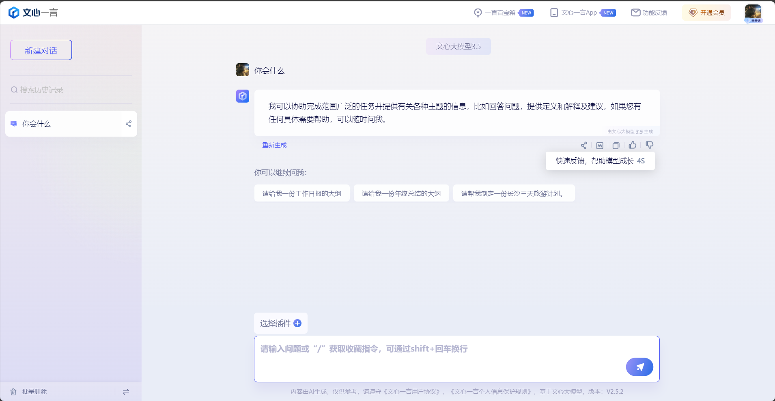775x401 pixels.
Task: Give the reply a thumbs up
Action: click(x=633, y=145)
